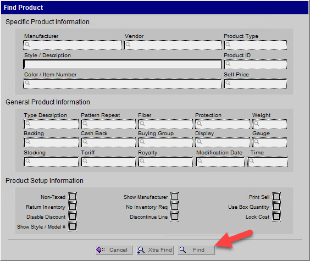Click the Modification Date field
This screenshot has width=310, height=261.
[220, 162]
